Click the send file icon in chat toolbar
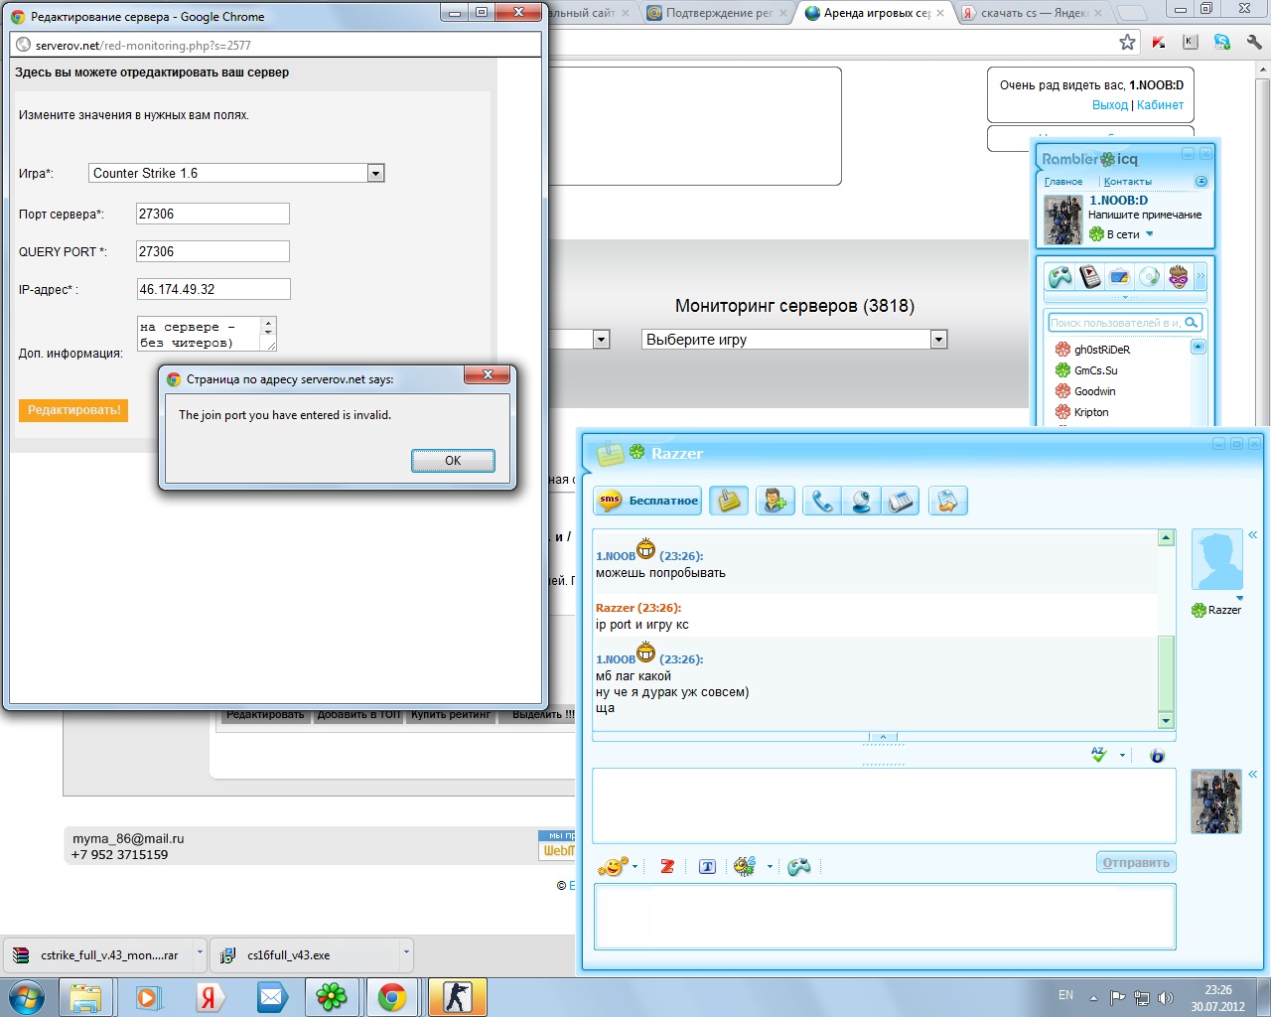Viewport: 1271px width, 1017px height. 947,501
